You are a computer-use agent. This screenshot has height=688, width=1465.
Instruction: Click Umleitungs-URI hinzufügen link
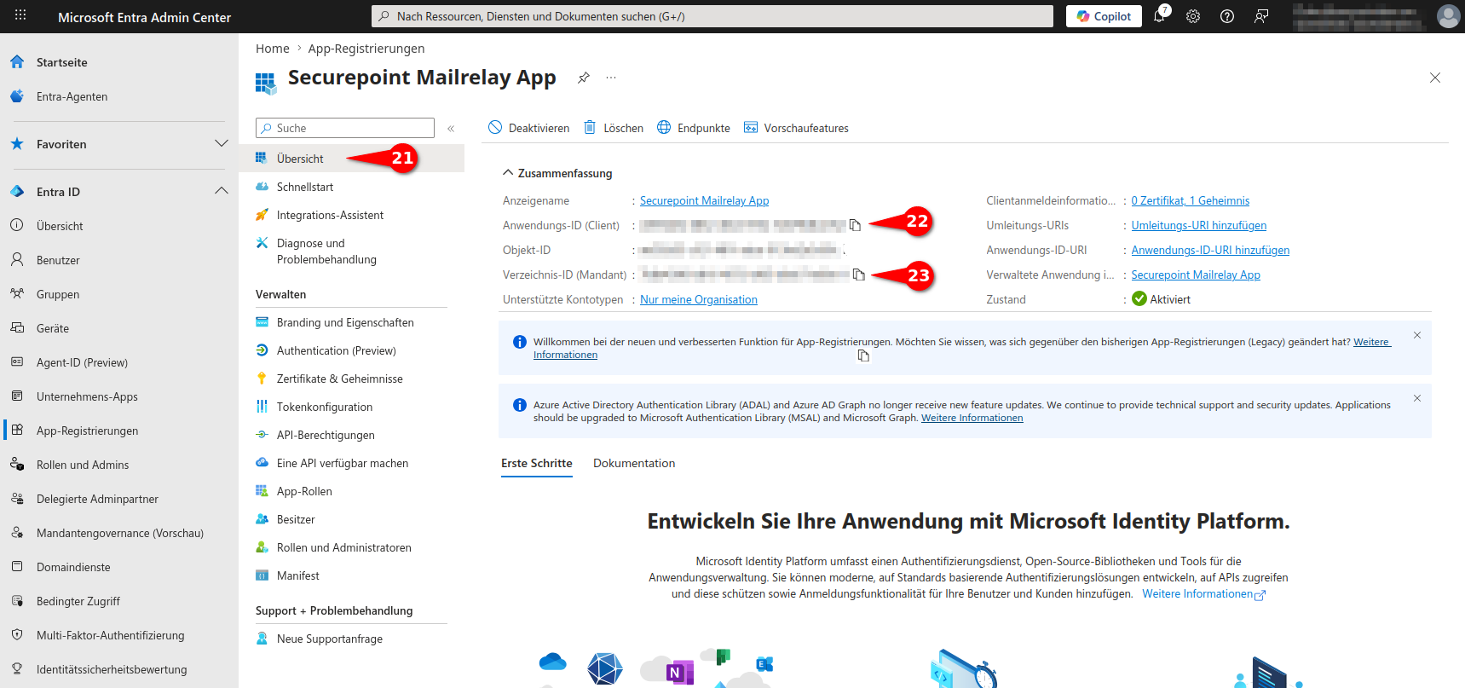pyautogui.click(x=1198, y=225)
